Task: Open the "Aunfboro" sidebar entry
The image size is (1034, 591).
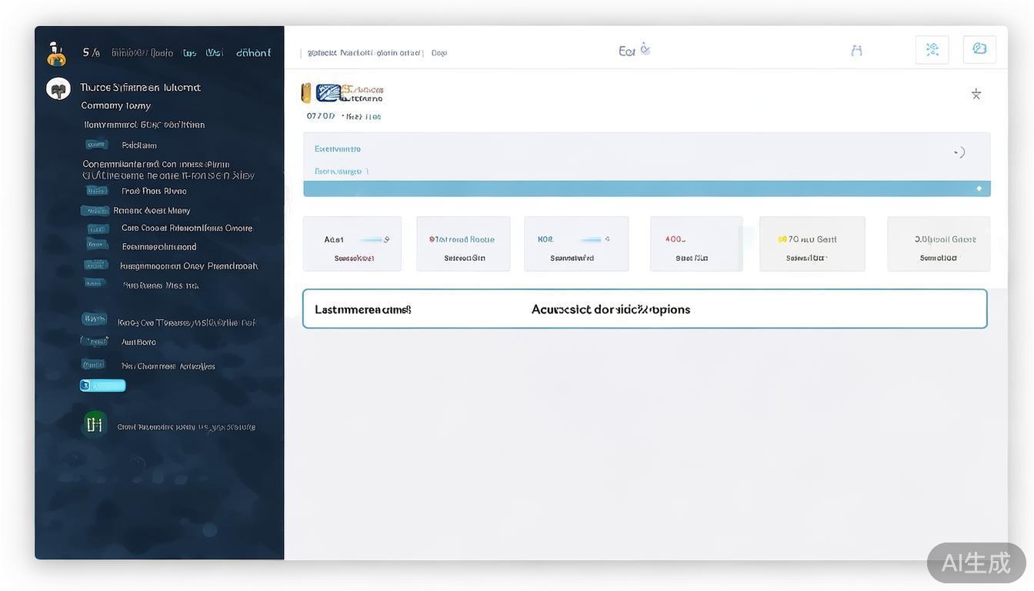Action: pyautogui.click(x=138, y=342)
